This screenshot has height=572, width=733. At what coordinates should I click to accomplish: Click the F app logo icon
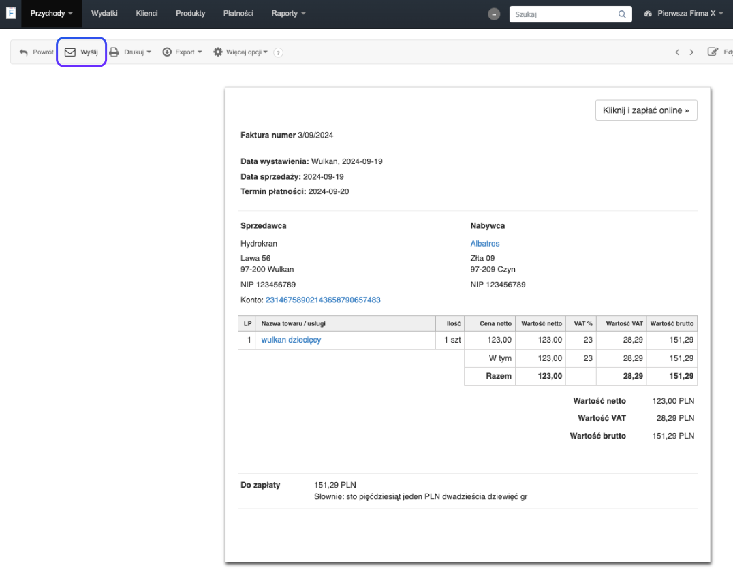11,14
